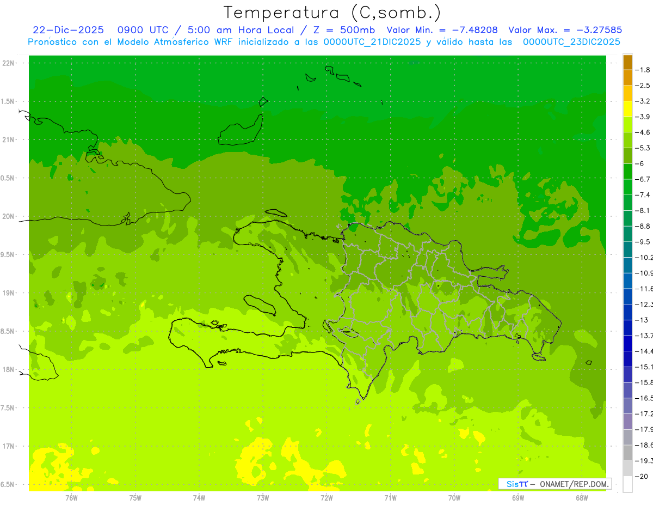This screenshot has width=653, height=505.
Task: Click the '-18.6' color scale value
Action: pyautogui.click(x=644, y=445)
